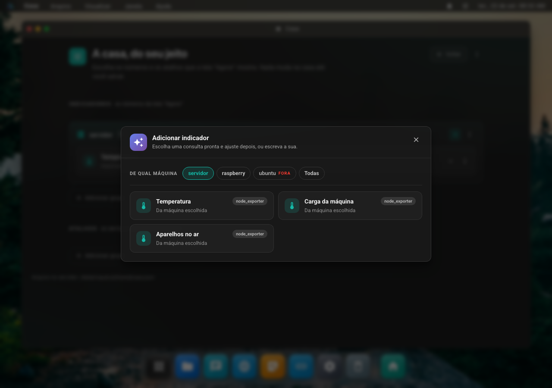Add the Temperatura indicator card

point(202,206)
